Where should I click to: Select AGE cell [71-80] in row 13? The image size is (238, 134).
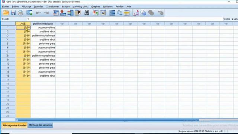click(23, 76)
